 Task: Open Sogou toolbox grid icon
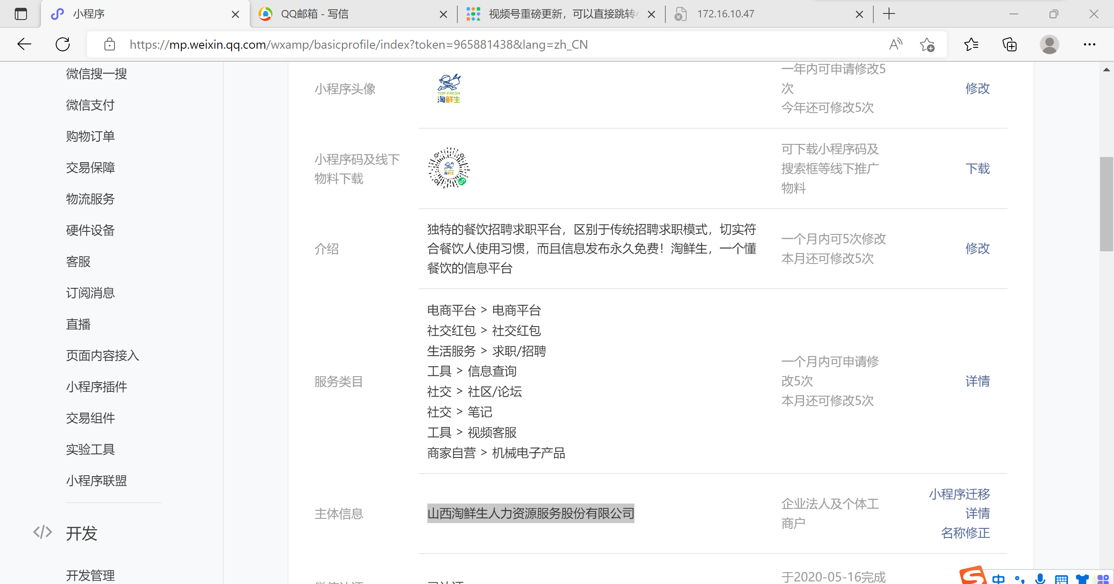[x=1103, y=579]
